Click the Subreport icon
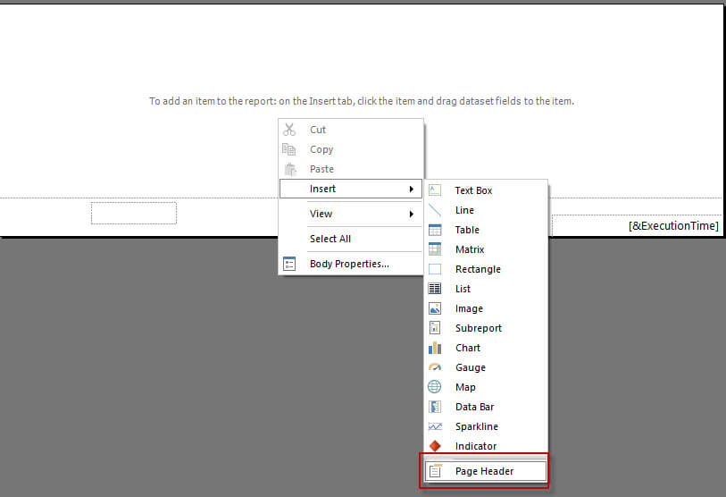Image resolution: width=726 pixels, height=497 pixels. coord(435,328)
